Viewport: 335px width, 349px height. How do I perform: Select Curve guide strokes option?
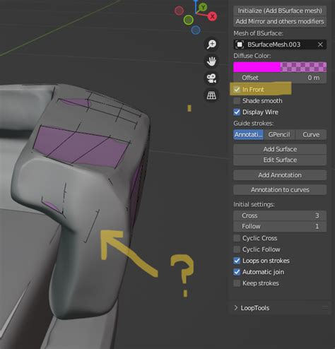pos(311,135)
